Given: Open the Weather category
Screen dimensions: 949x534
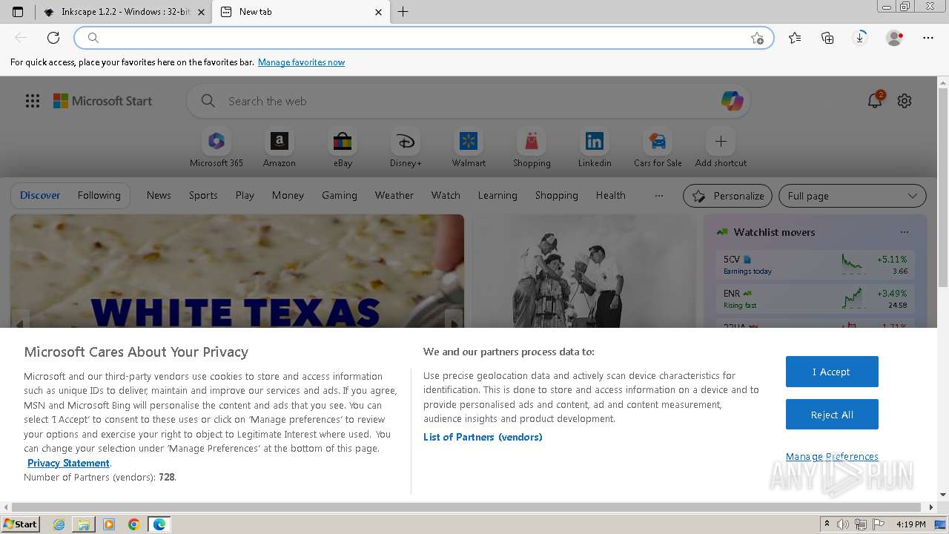Looking at the screenshot, I should [394, 195].
